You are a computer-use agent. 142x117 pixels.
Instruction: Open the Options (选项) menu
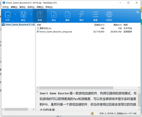pyautogui.click(x=31, y=7)
